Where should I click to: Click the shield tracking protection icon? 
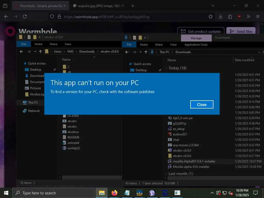click(52, 16)
